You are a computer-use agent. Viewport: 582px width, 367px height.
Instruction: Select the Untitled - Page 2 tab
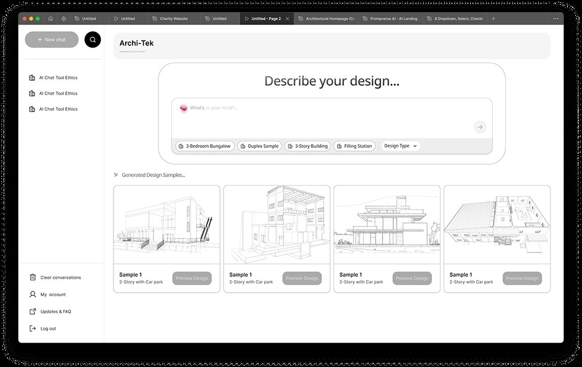point(266,19)
